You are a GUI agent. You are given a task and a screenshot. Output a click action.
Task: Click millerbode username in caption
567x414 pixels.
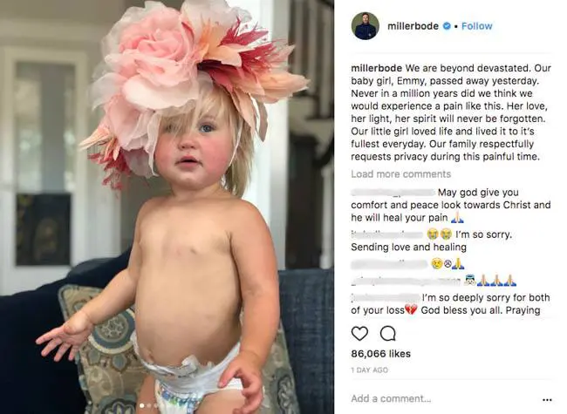click(x=377, y=68)
